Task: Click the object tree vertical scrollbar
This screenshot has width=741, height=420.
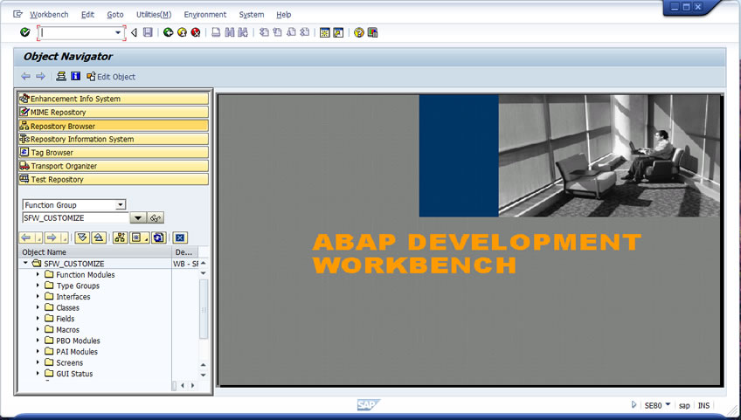Action: tap(204, 309)
